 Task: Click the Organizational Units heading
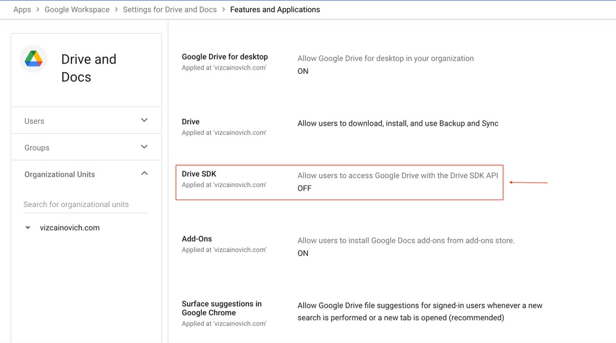(x=60, y=174)
